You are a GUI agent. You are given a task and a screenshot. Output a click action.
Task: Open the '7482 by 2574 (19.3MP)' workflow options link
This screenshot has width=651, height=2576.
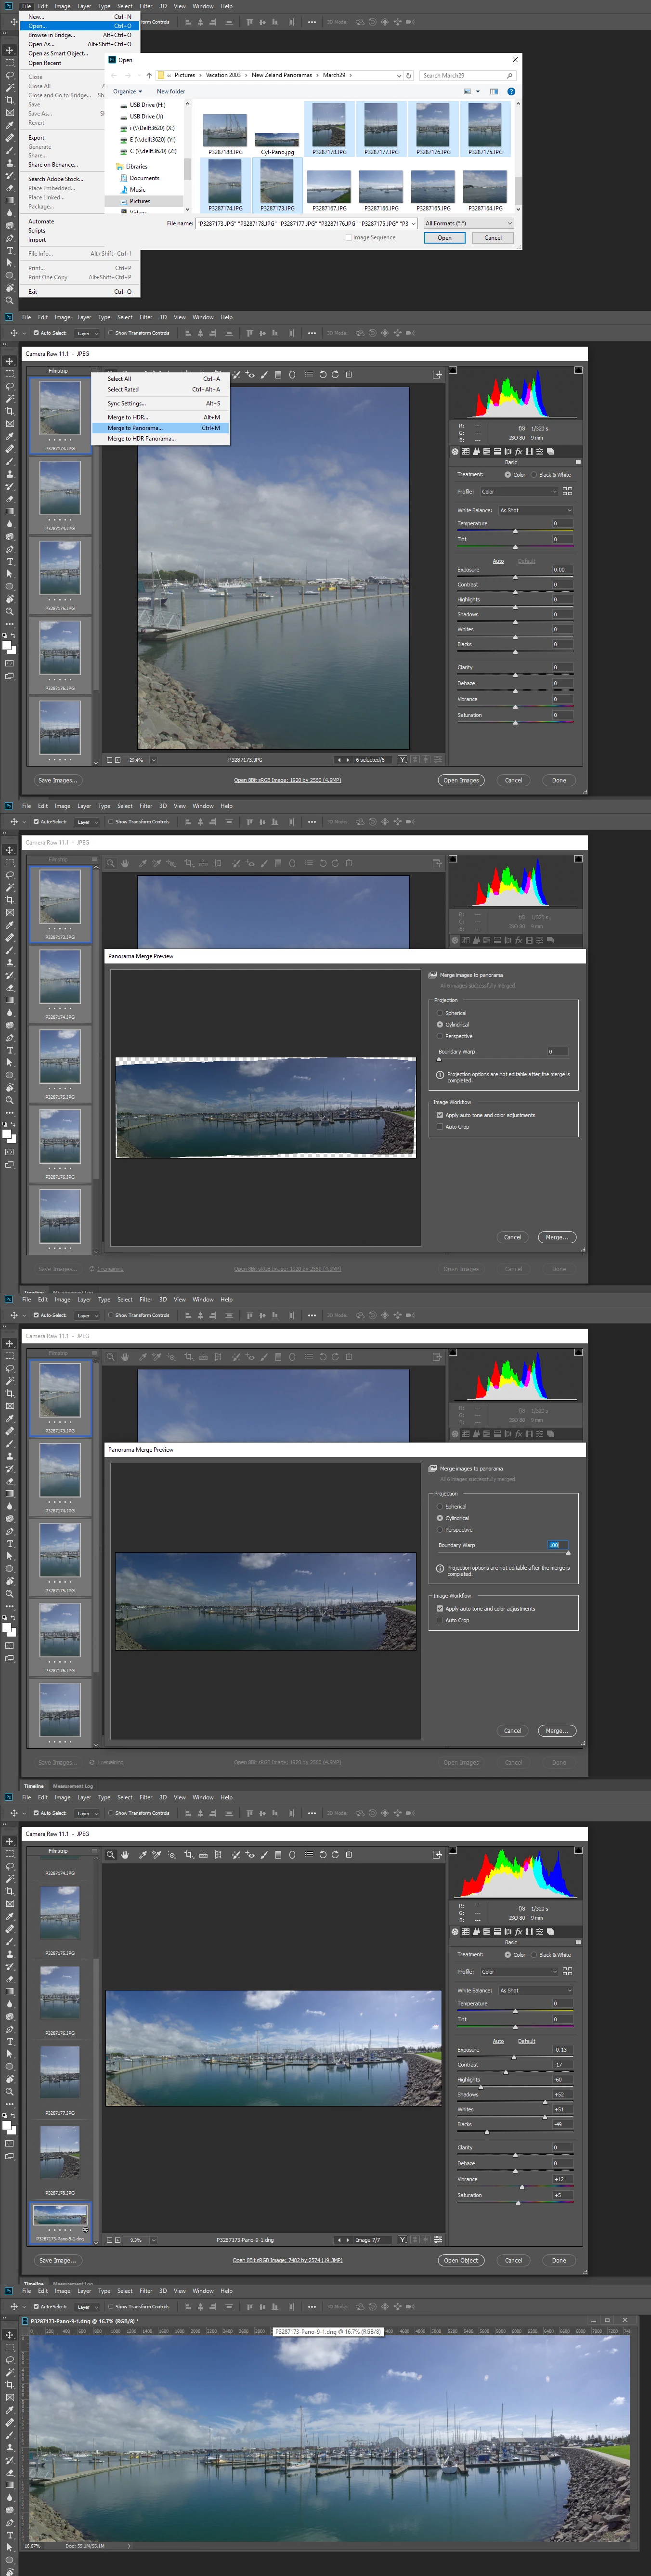[288, 2260]
